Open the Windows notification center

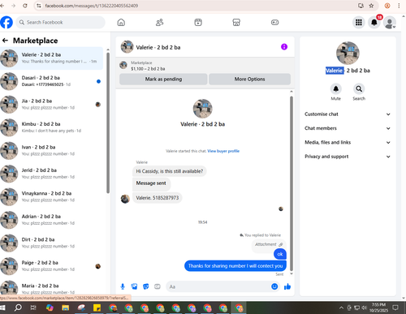tap(395, 308)
